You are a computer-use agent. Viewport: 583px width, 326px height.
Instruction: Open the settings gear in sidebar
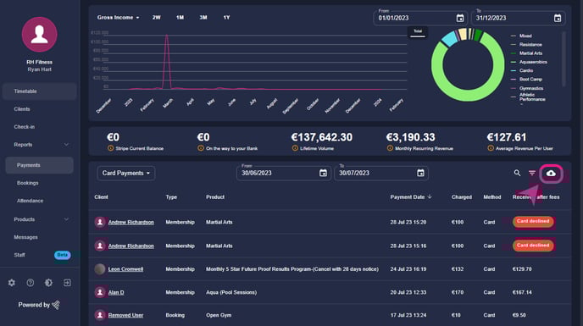click(x=12, y=283)
